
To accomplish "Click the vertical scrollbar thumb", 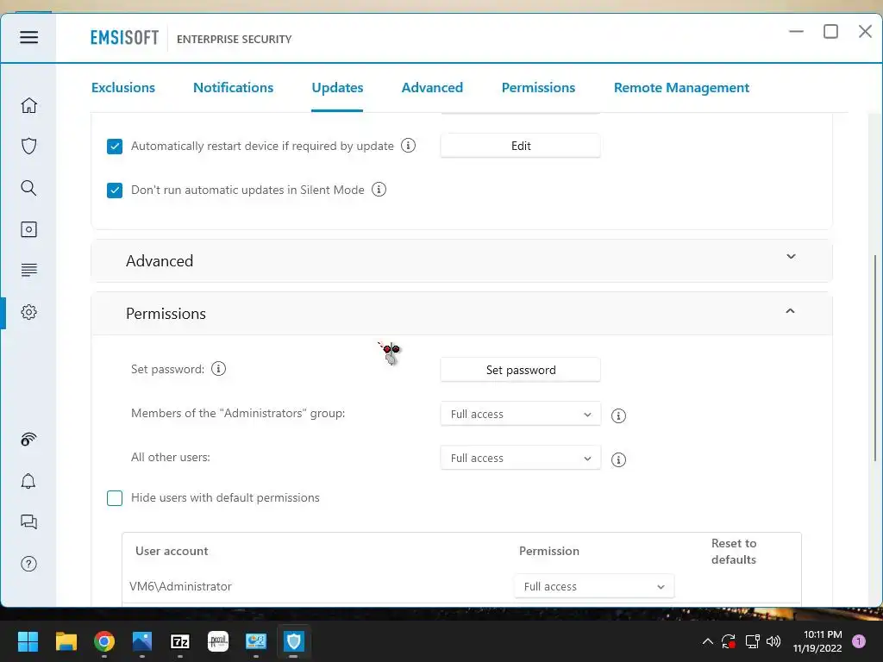I will coord(876,358).
